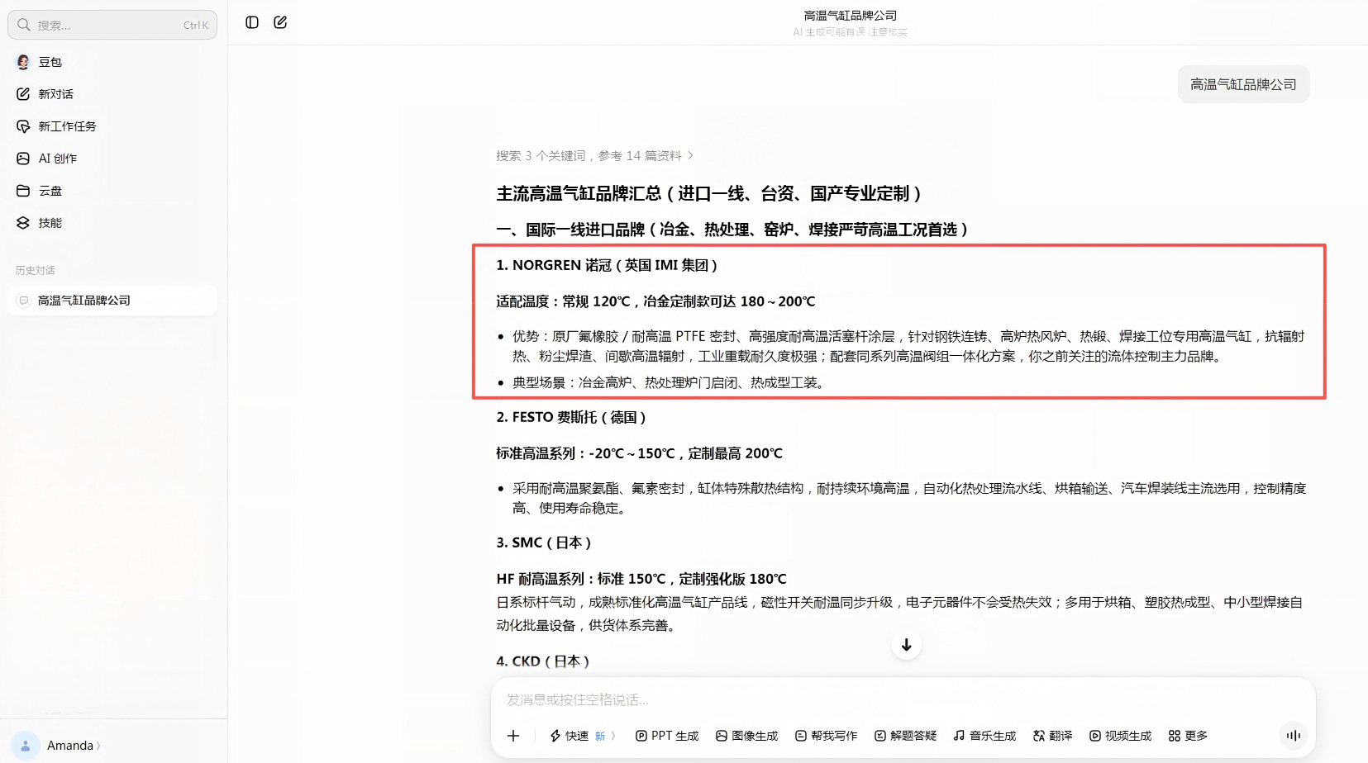Select 解题答疑 tool
The width and height of the screenshot is (1368, 763).
(906, 736)
